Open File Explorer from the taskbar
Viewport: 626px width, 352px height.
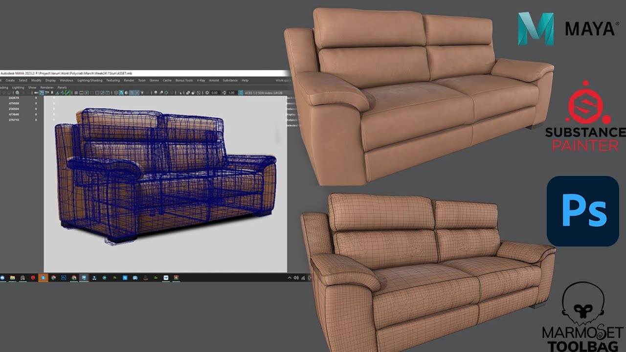tap(12, 277)
